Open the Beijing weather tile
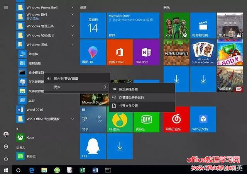This screenshot has width=247, height=174. point(93,119)
